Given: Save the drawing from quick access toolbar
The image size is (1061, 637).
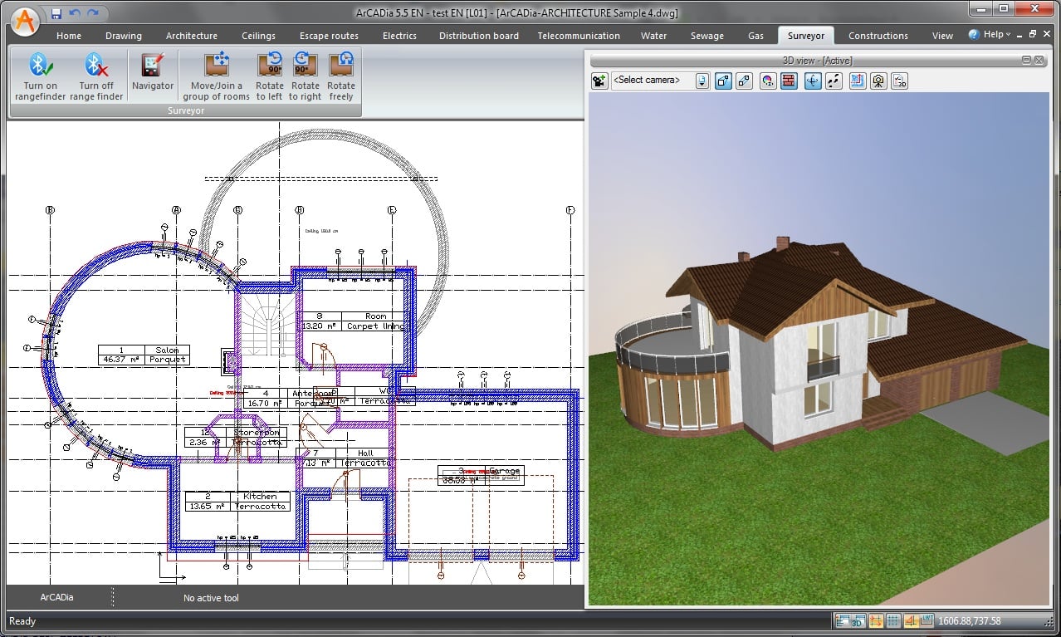Looking at the screenshot, I should tap(56, 13).
